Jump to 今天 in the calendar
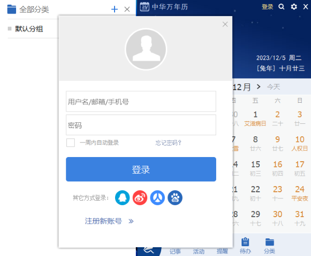 coord(273,87)
